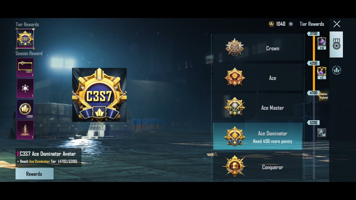The width and height of the screenshot is (356, 200).
Task: Click the Rewards button
Action: (x=34, y=174)
